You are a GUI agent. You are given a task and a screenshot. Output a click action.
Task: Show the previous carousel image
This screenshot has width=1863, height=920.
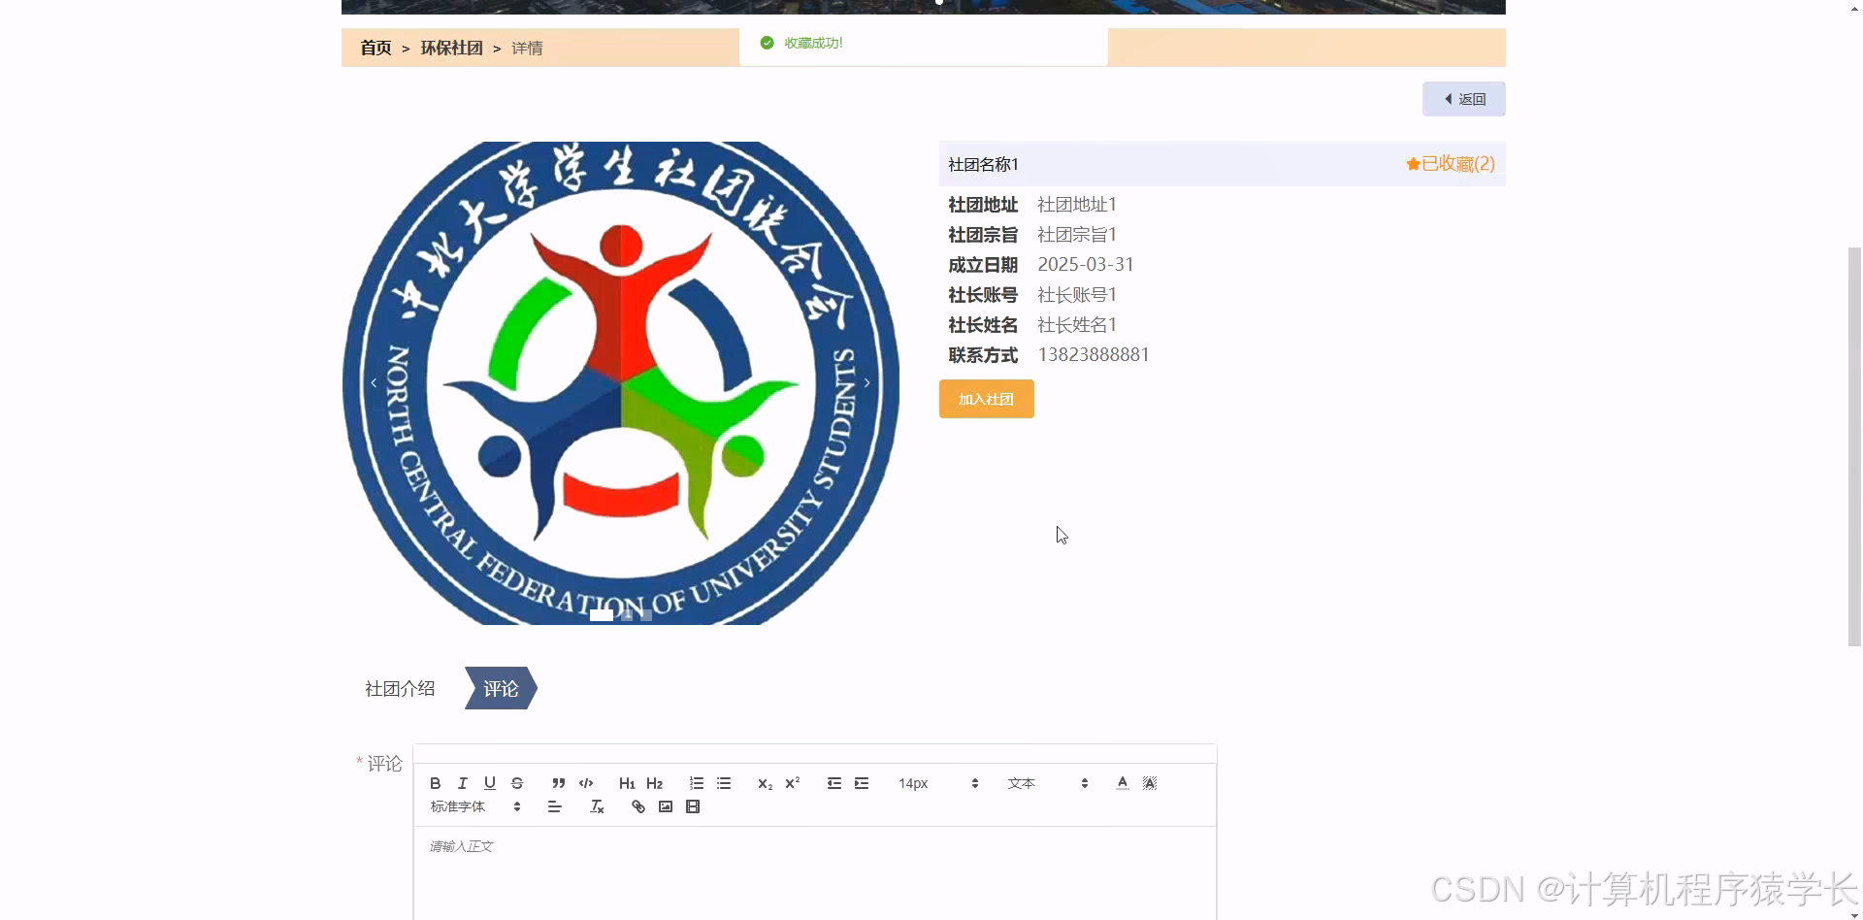click(x=374, y=382)
